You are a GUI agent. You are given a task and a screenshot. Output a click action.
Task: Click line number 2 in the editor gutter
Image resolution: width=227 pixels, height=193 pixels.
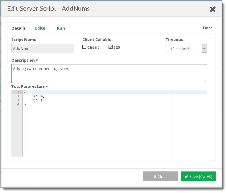(18, 96)
